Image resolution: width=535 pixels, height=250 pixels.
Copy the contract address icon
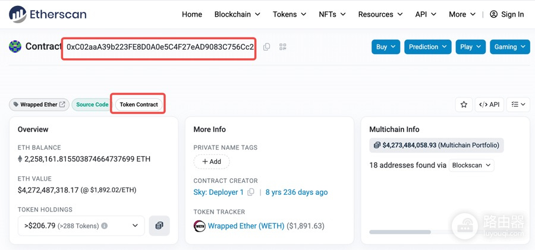tap(267, 47)
